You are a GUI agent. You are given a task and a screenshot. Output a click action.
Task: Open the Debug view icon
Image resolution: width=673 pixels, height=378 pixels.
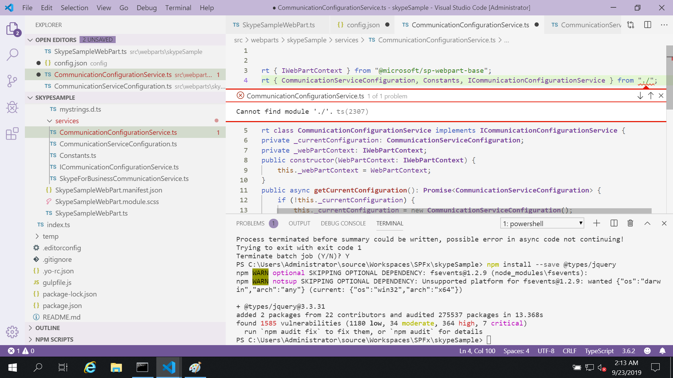click(13, 107)
